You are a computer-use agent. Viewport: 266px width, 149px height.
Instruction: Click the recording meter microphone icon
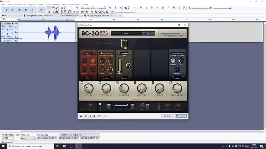coord(62,8)
